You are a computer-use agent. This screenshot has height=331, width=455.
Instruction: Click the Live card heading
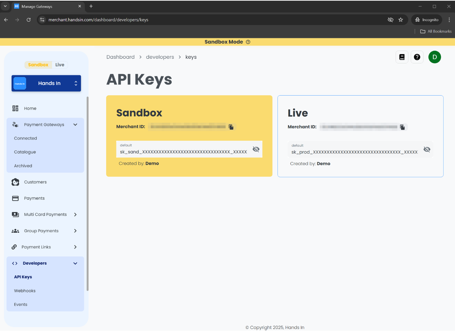(x=298, y=113)
